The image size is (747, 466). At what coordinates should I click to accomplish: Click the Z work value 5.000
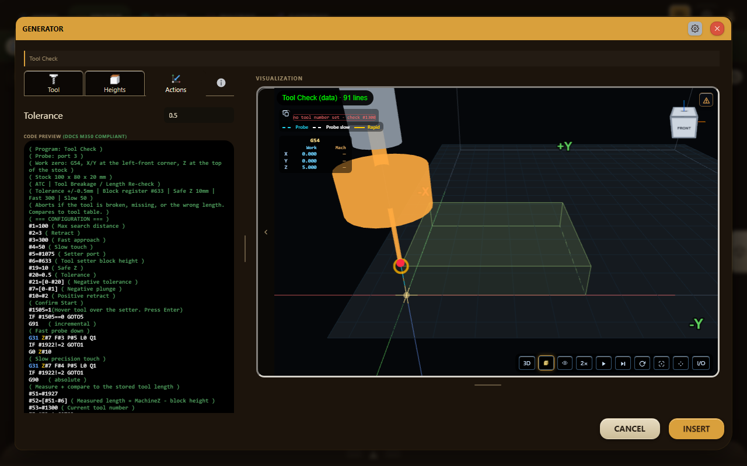(x=309, y=167)
